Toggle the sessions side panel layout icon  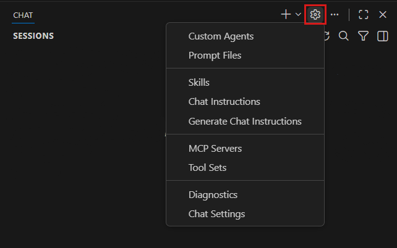(x=383, y=36)
